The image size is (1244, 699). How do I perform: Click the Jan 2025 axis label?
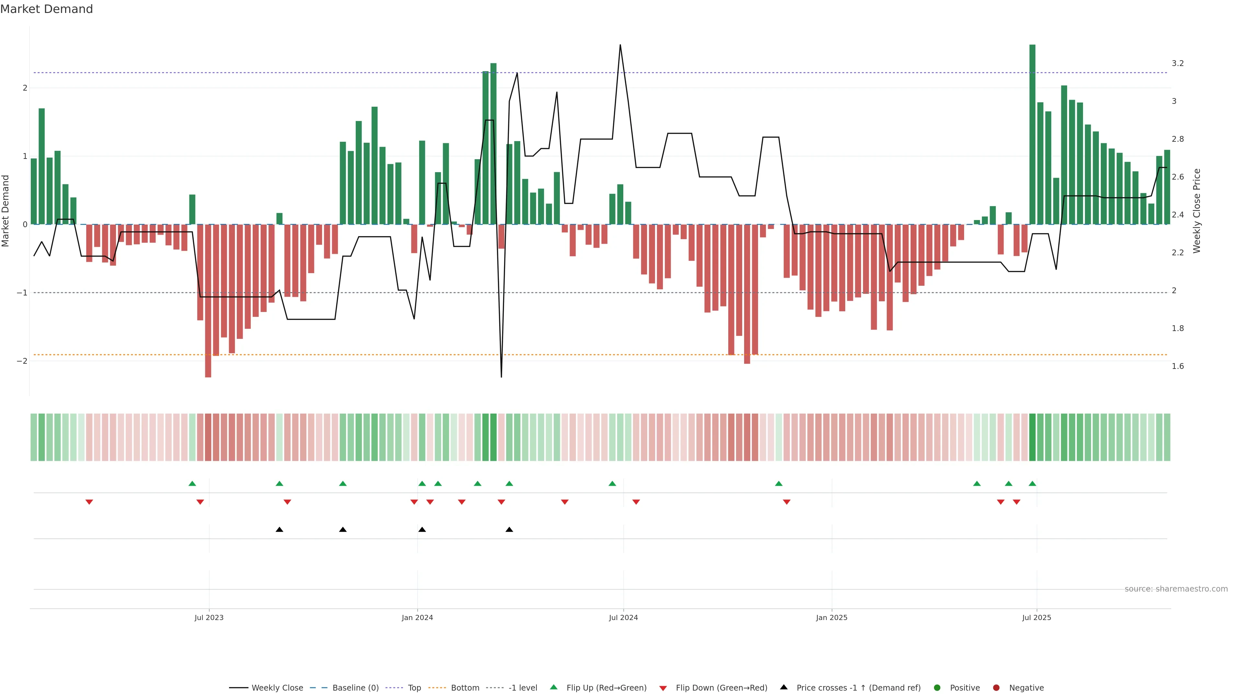click(831, 617)
